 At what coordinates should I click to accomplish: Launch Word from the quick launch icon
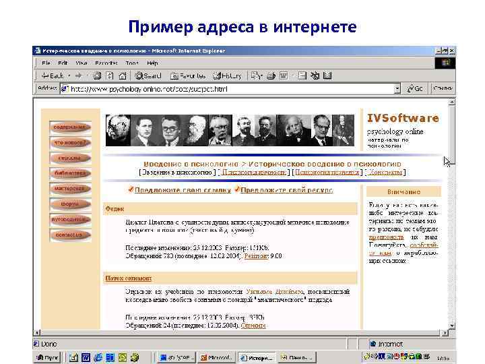86,357
